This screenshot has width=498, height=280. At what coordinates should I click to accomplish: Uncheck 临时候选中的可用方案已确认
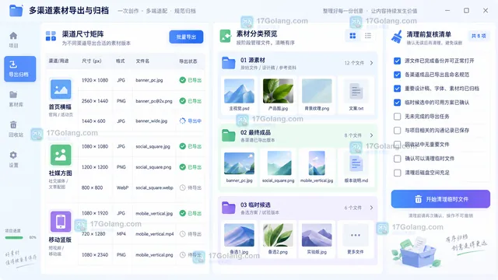tap(397, 103)
